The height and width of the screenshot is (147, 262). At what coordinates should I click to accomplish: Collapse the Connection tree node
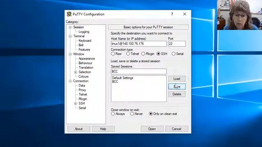(70, 81)
